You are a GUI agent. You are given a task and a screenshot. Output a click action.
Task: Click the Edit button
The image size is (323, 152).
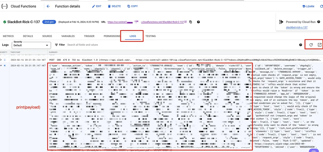tap(97, 6)
